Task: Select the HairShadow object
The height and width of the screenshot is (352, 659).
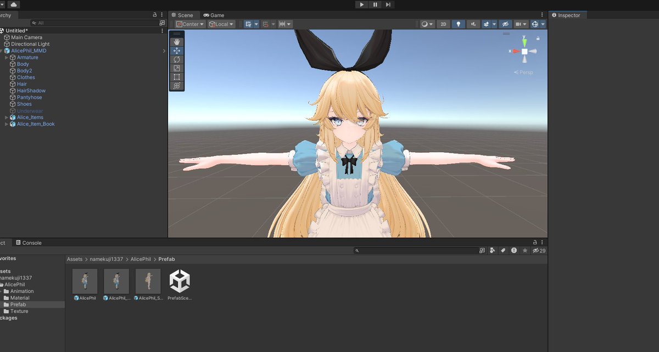Action: (31, 91)
